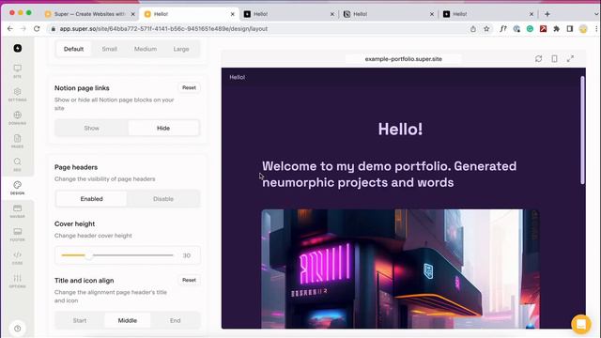
Task: Switch preview to mobile device view
Action: pyautogui.click(x=554, y=58)
